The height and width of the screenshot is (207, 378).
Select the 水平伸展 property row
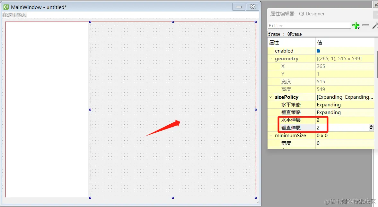[x=321, y=120]
